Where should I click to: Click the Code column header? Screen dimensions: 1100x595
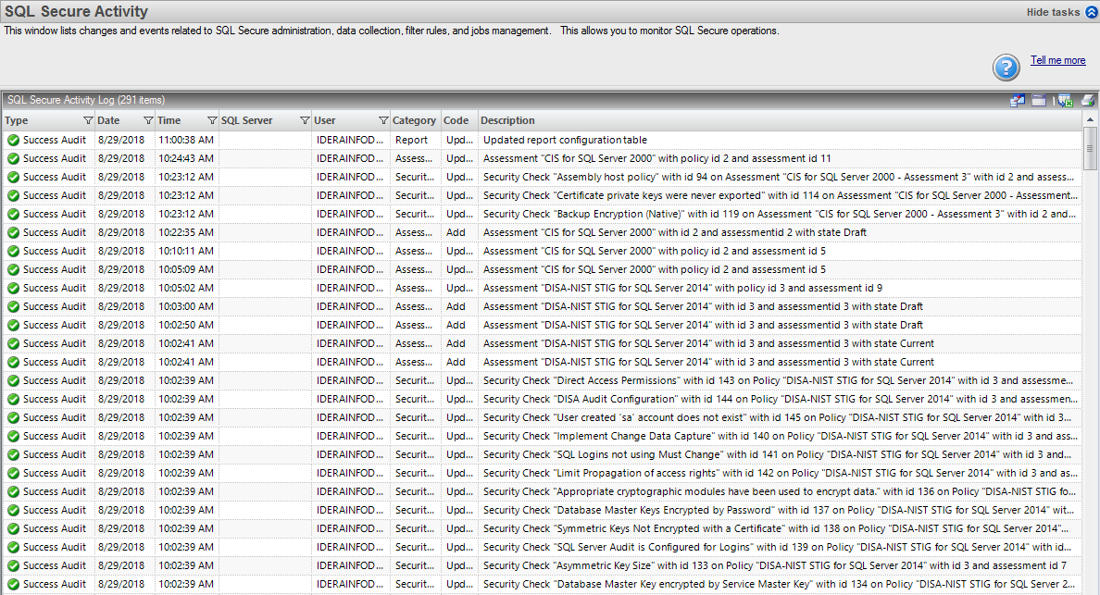click(456, 120)
